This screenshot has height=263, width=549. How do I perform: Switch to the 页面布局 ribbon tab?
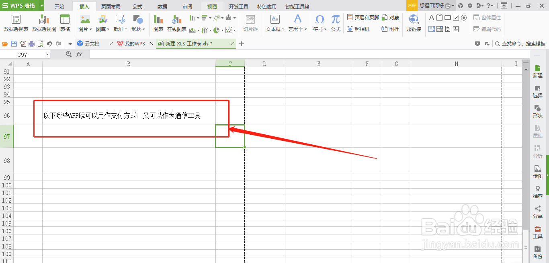point(111,6)
